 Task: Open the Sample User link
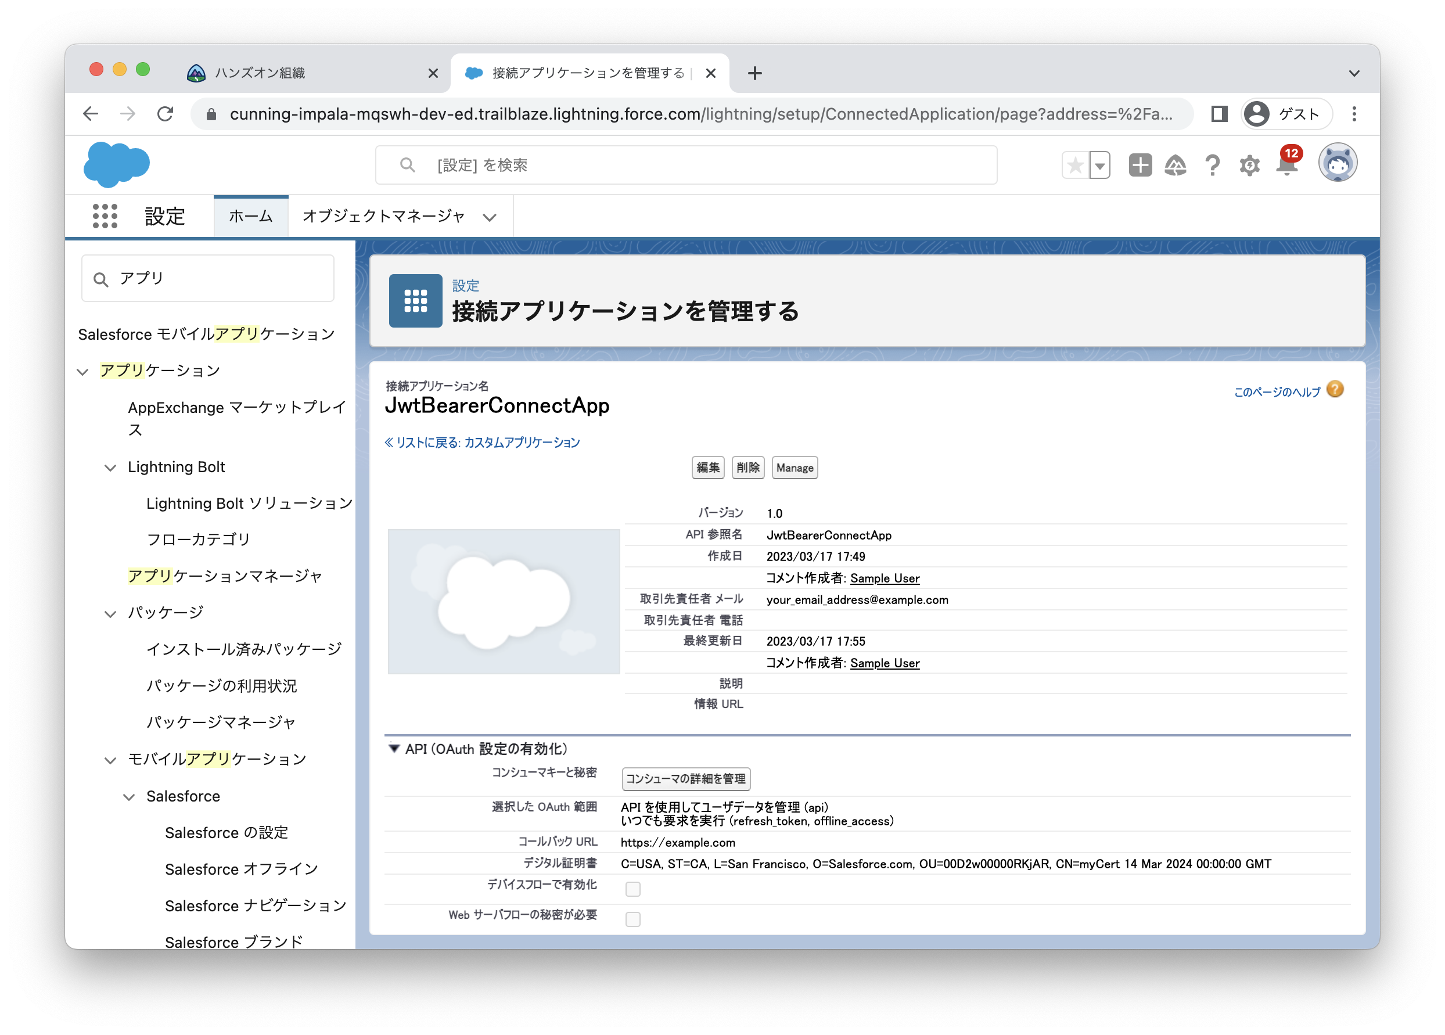click(885, 578)
